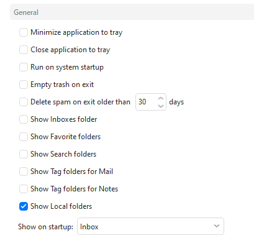Enable Show Favorite folders
Viewport: 254px width, 238px height.
[24, 137]
